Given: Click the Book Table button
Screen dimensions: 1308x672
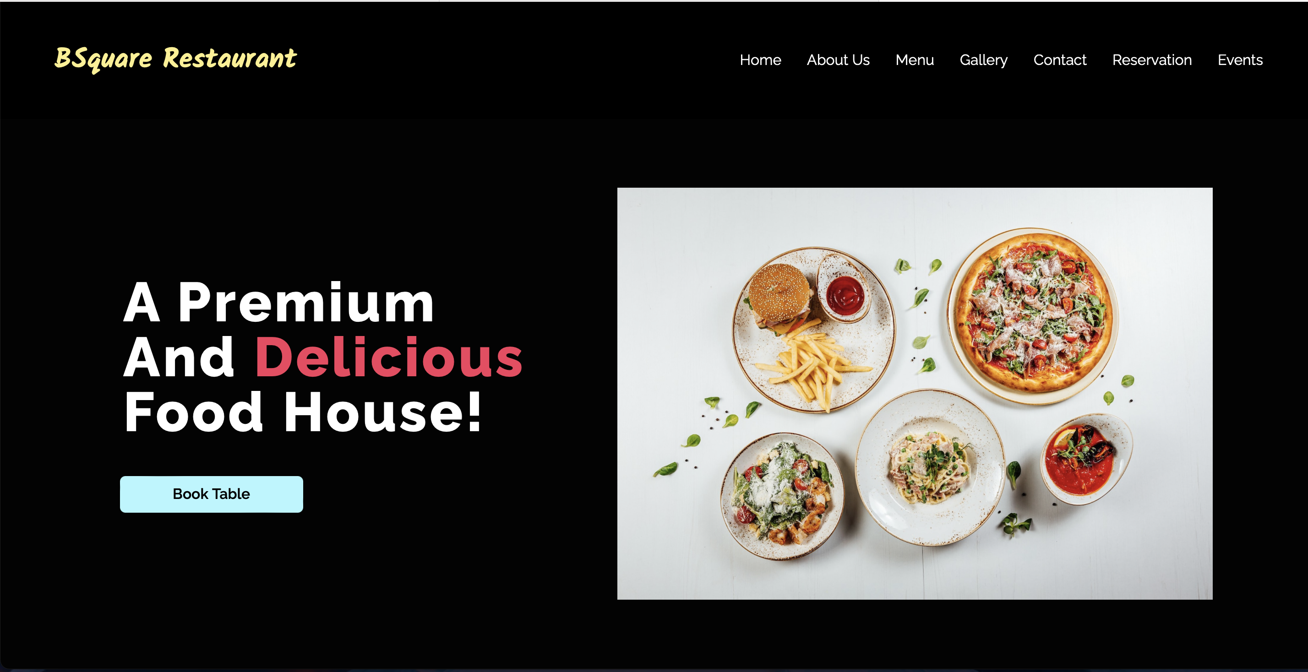Looking at the screenshot, I should point(211,494).
